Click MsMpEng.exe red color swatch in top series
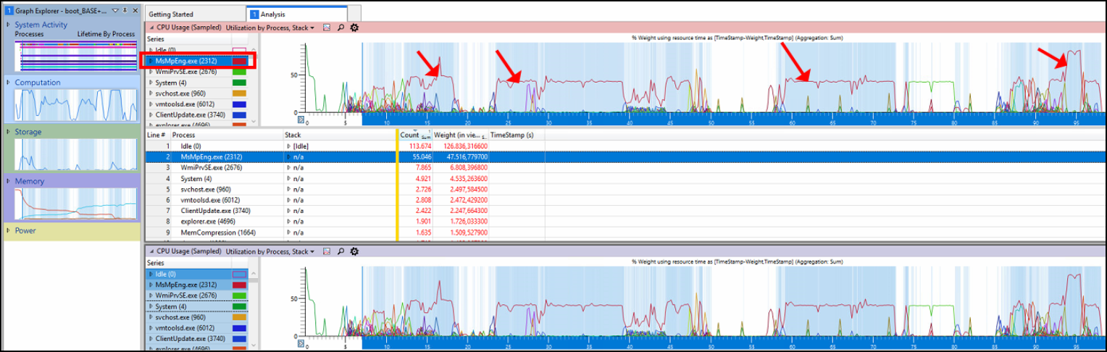 [x=239, y=62]
